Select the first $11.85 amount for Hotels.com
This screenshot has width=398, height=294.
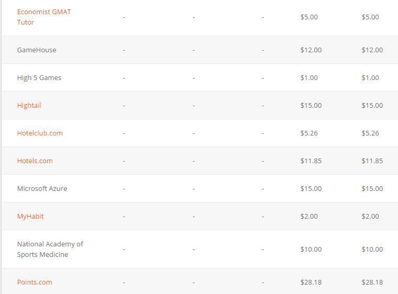pyautogui.click(x=311, y=161)
